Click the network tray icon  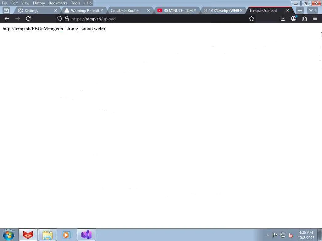pyautogui.click(x=283, y=235)
